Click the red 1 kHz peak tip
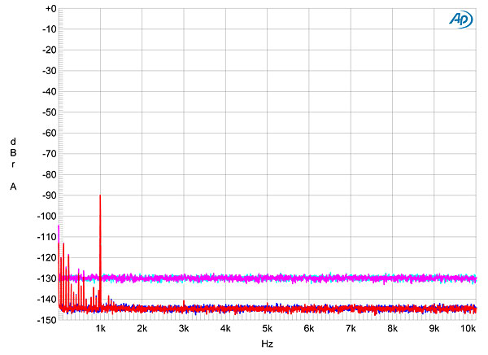Image resolution: width=488 pixels, height=355 pixels. [100, 195]
